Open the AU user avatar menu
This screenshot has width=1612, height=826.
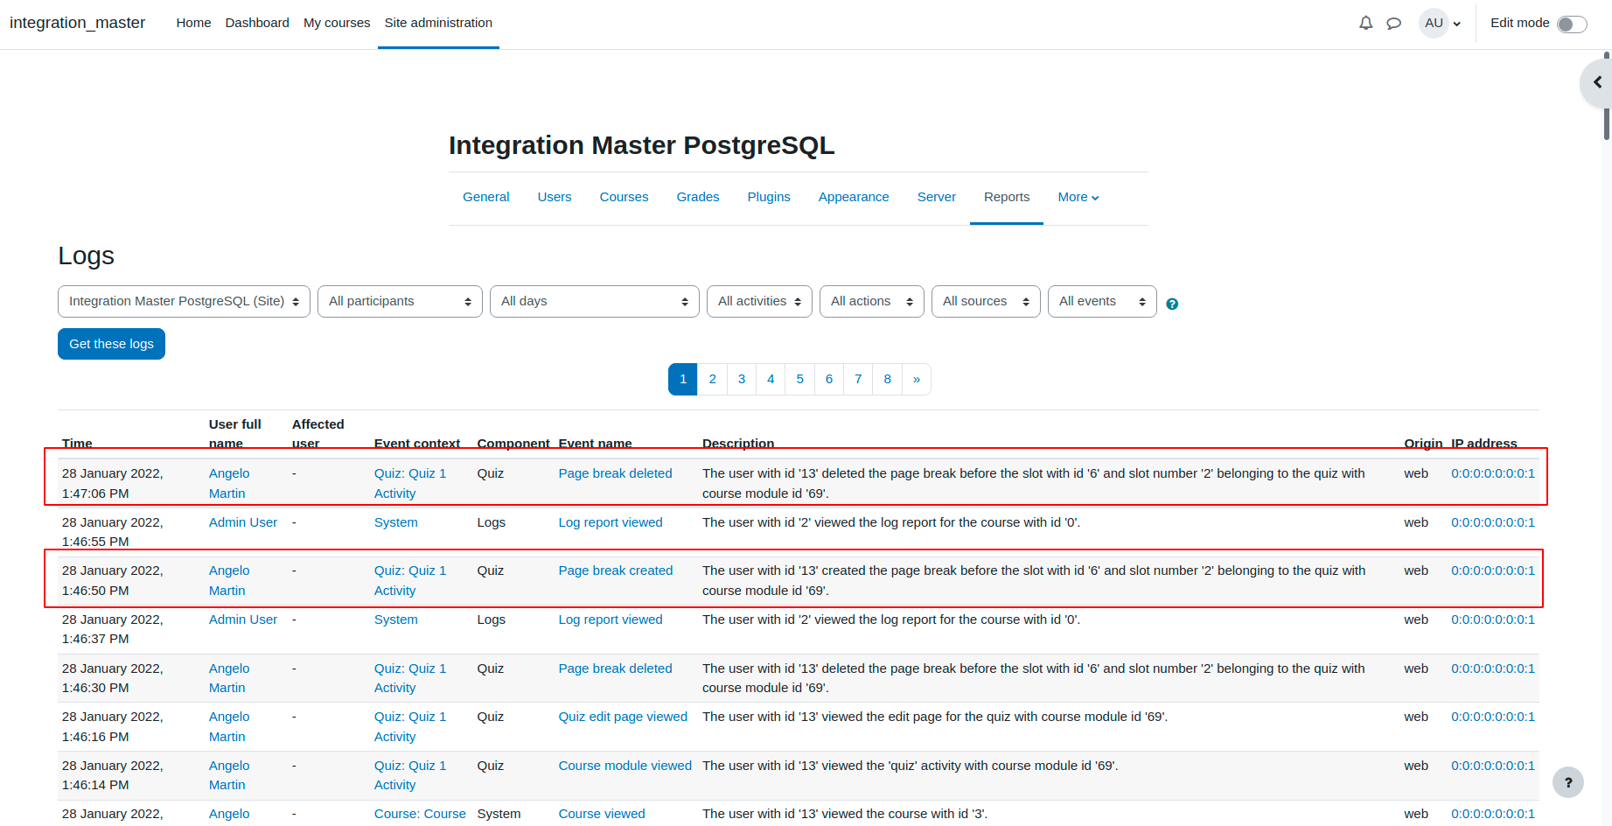pos(1441,24)
